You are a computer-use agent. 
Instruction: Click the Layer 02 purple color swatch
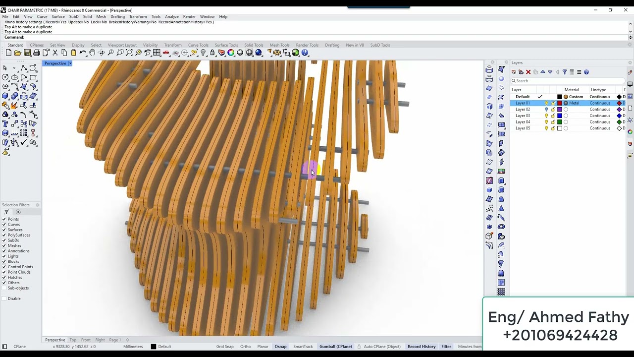coord(560,109)
